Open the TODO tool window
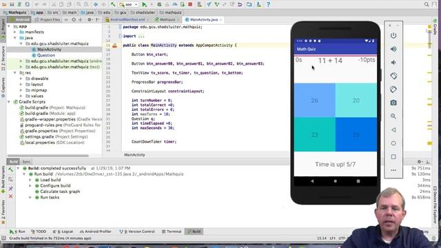Viewport: 441px width, 248px height. coord(39,231)
